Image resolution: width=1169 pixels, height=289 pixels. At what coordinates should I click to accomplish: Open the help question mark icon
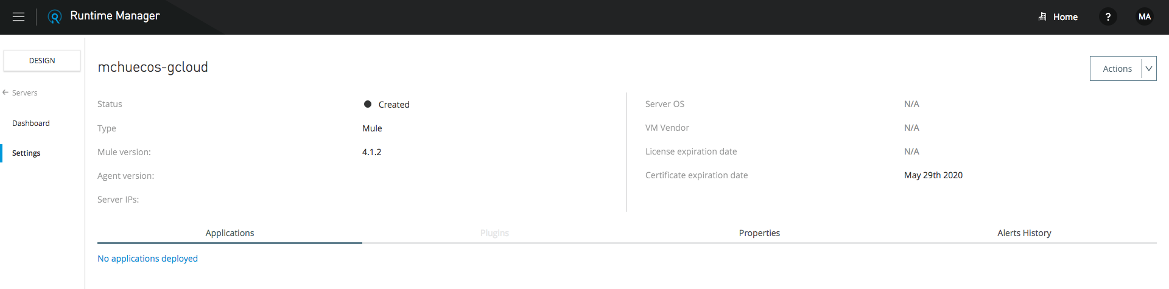click(1108, 17)
